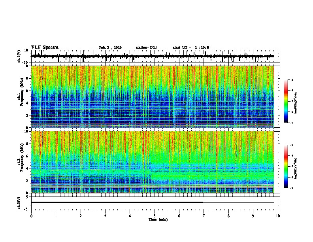Click inside the ch.2 spectrogram panel
Viewport: 313px width, 242px height.
pyautogui.click(x=153, y=162)
